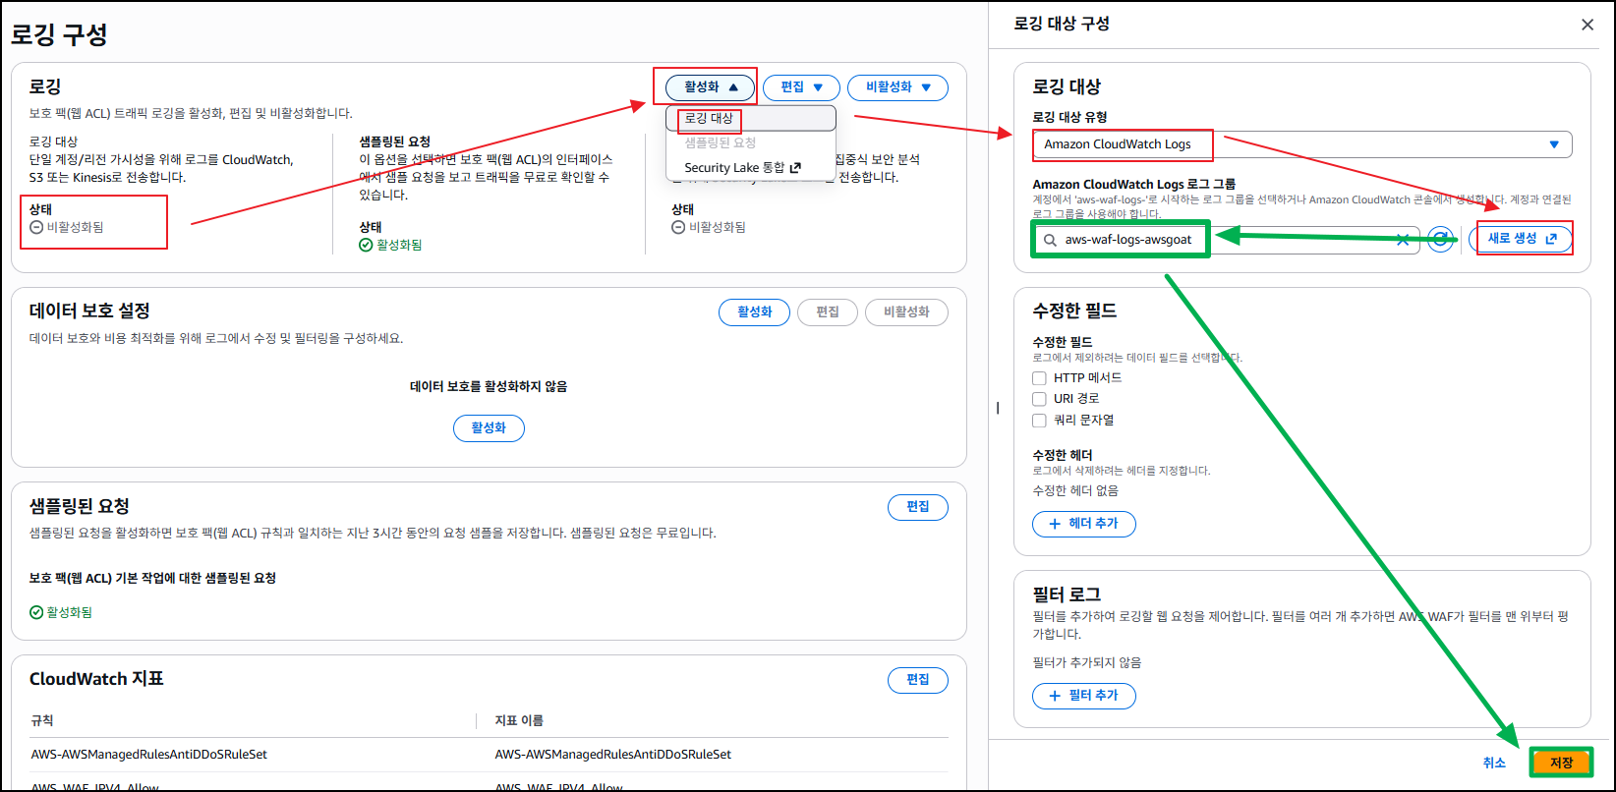Click 편집 in the 샘플링된 요청 section
This screenshot has height=792, width=1616.
coord(918,507)
